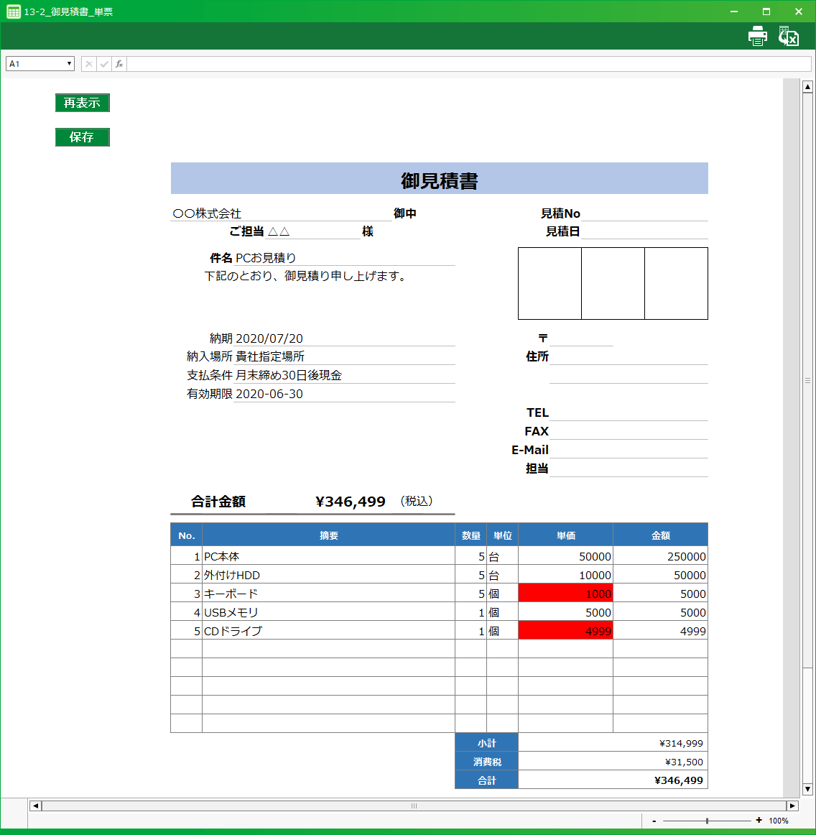Click the printer icon in the toolbar
The height and width of the screenshot is (835, 816).
pyautogui.click(x=757, y=36)
